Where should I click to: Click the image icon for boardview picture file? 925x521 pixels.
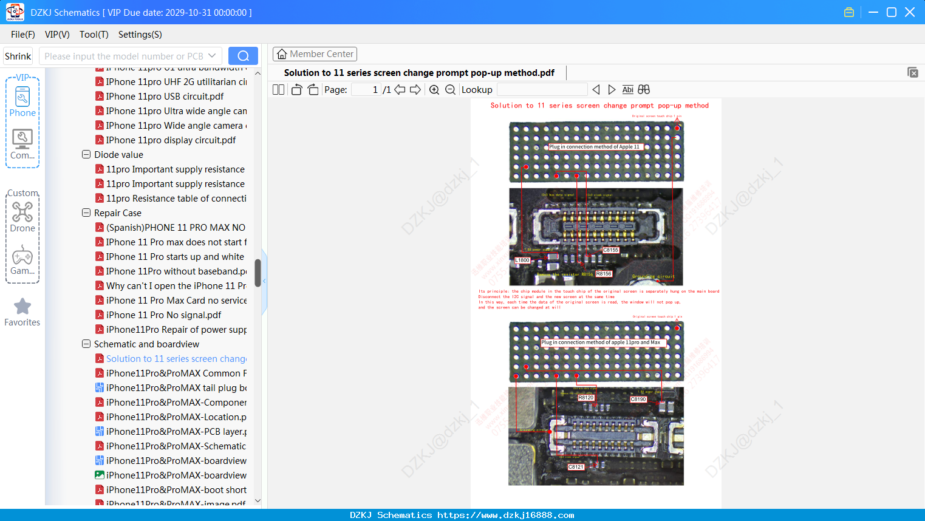(x=100, y=475)
